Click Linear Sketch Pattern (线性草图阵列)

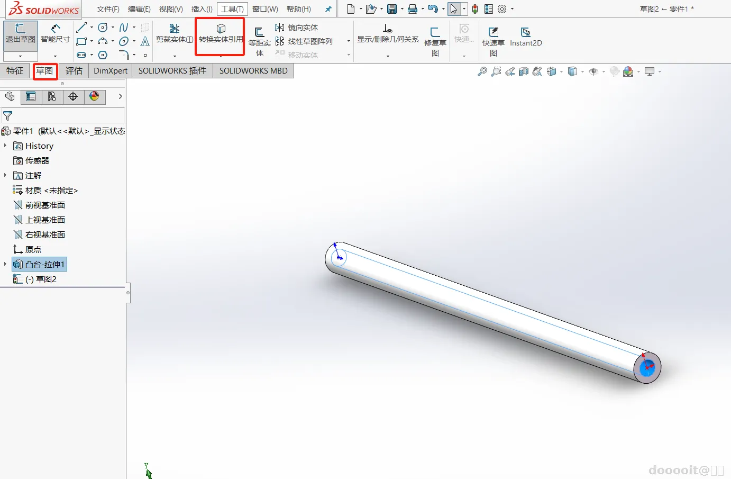coord(304,41)
